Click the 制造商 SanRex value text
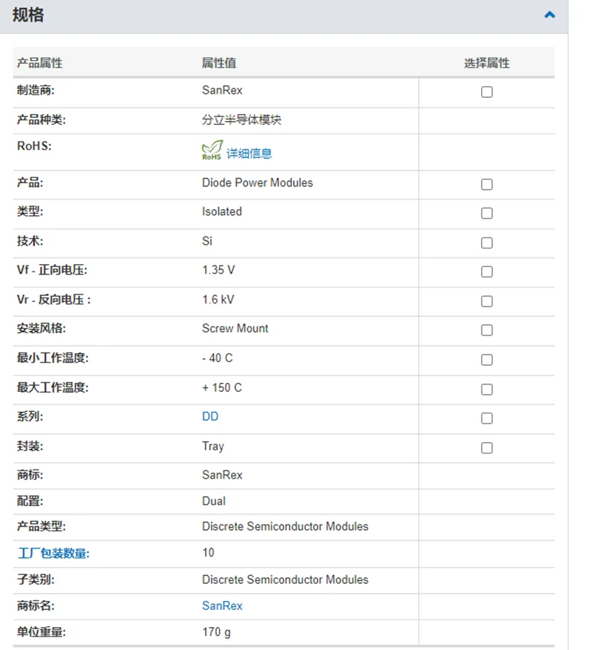The image size is (594, 650). pos(222,91)
